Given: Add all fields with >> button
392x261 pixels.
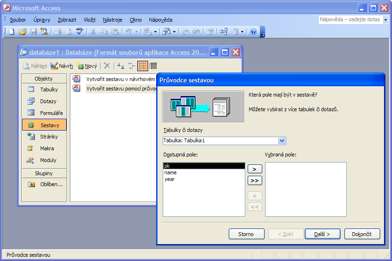Looking at the screenshot, I should click(255, 180).
